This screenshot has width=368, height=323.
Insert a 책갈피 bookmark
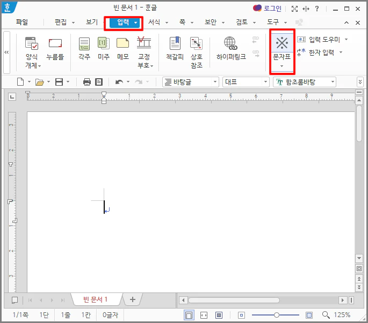click(175, 49)
